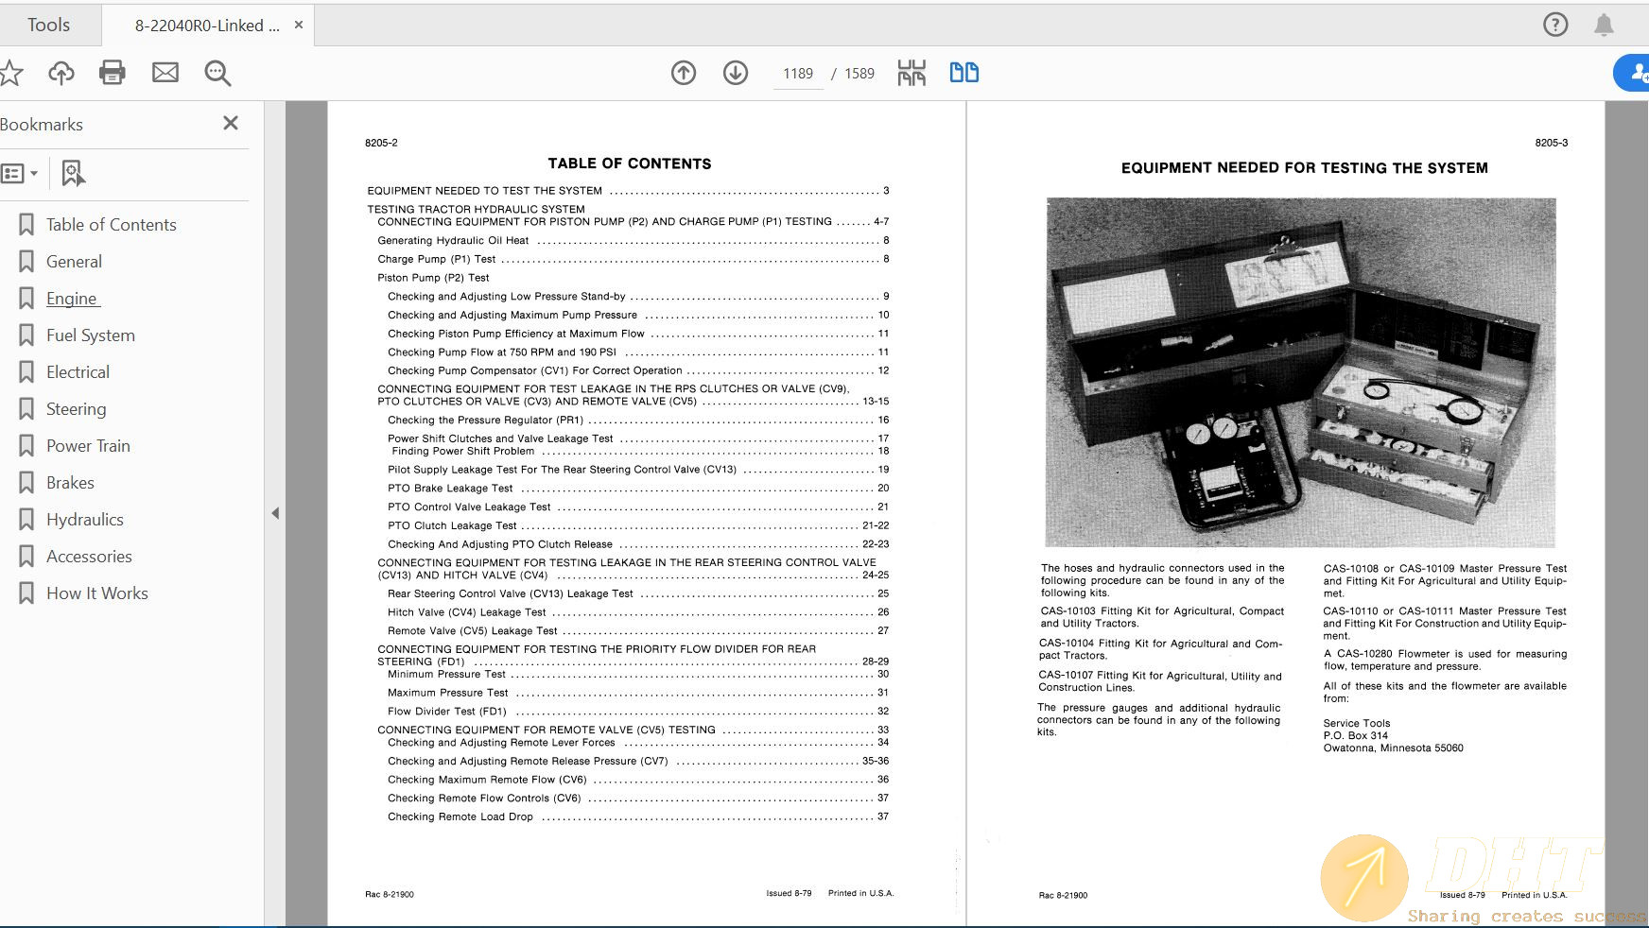Screen dimensions: 1649x928
Task: Close the Bookmarks panel
Action: [x=231, y=123]
